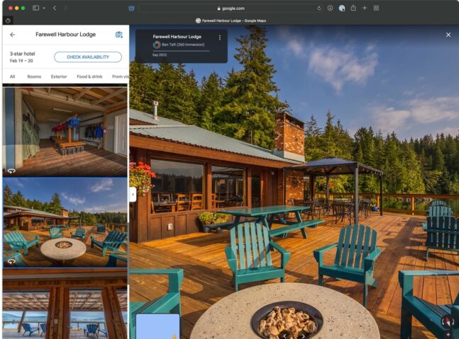Select the All photos filter

pyautogui.click(x=12, y=76)
